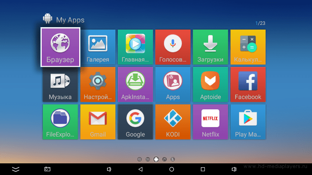The width and height of the screenshot is (312, 175).
Task: Open the Браузер app tile
Action: click(x=60, y=47)
